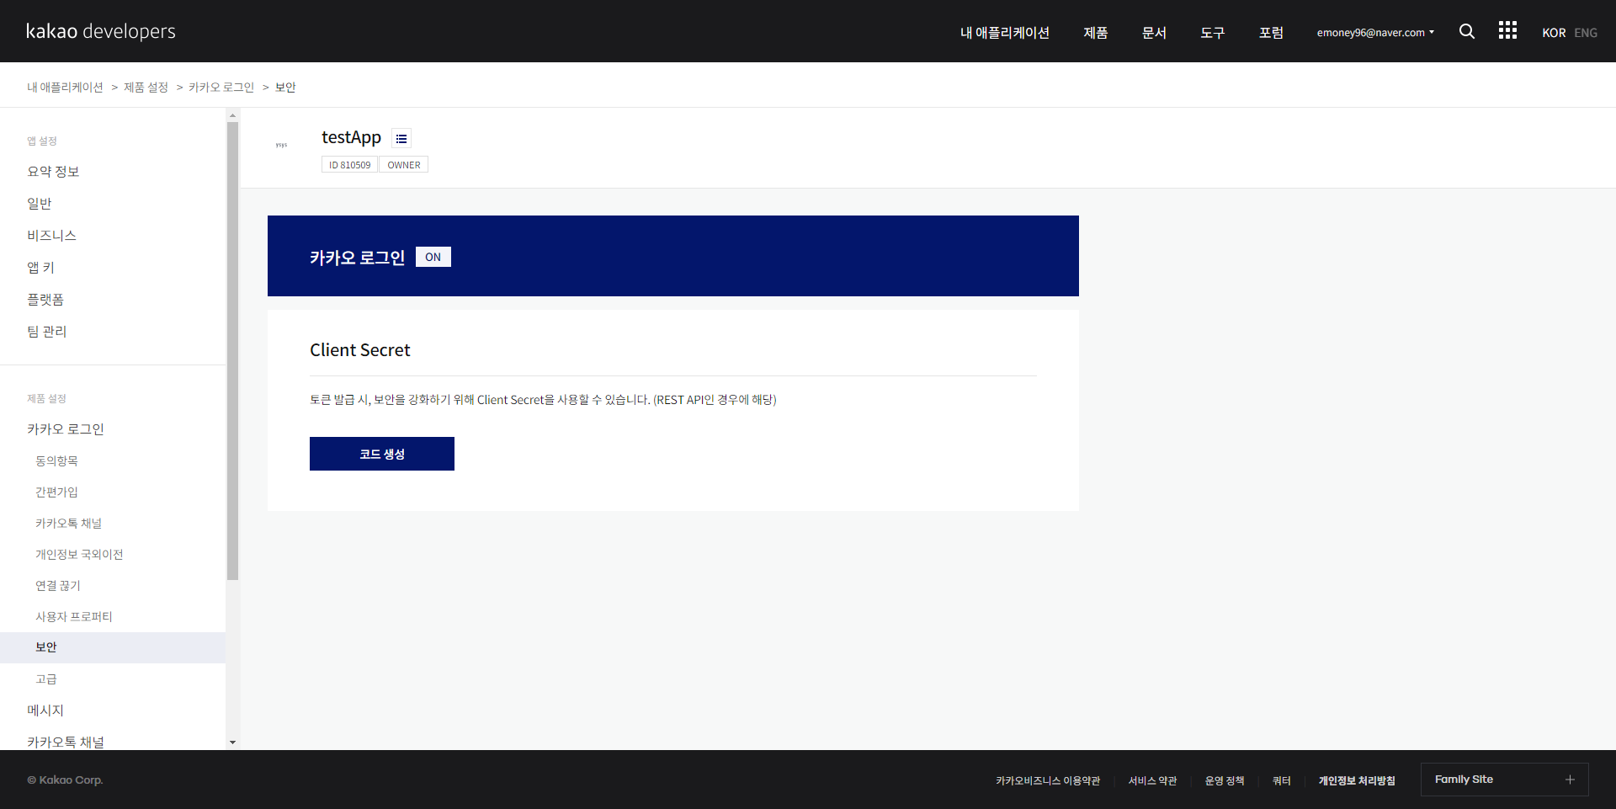Open the 포럼 top menu
Screen dimensions: 1616x809
(x=1271, y=33)
